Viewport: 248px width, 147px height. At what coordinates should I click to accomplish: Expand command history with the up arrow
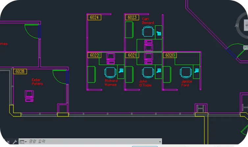point(160,142)
